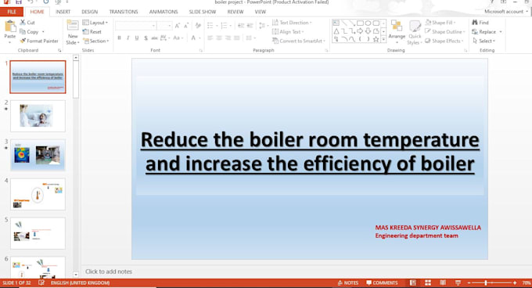
Task: Click Decrease Font Size icon
Action: click(x=186, y=26)
